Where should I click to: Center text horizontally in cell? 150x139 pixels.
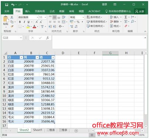tap(55, 22)
